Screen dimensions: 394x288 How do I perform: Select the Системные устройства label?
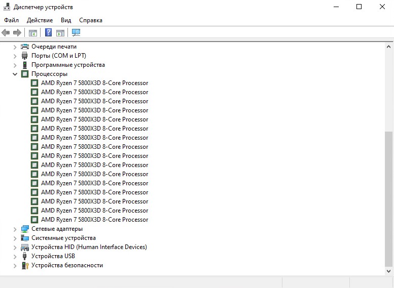63,238
